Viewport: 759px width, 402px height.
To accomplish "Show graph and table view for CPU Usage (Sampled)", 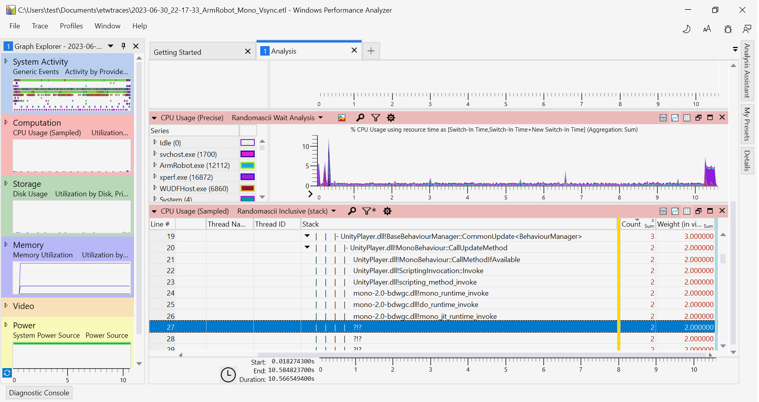I will coord(663,211).
